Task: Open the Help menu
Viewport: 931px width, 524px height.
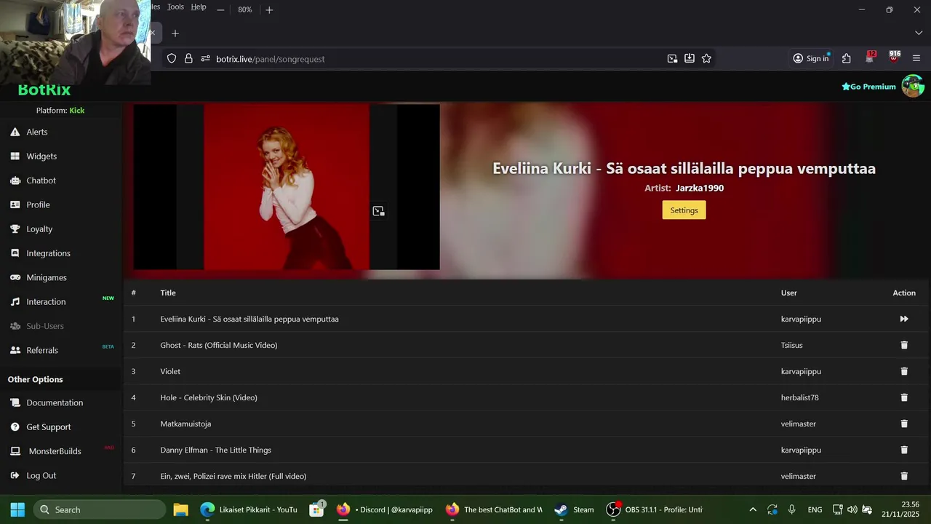Action: point(199,7)
